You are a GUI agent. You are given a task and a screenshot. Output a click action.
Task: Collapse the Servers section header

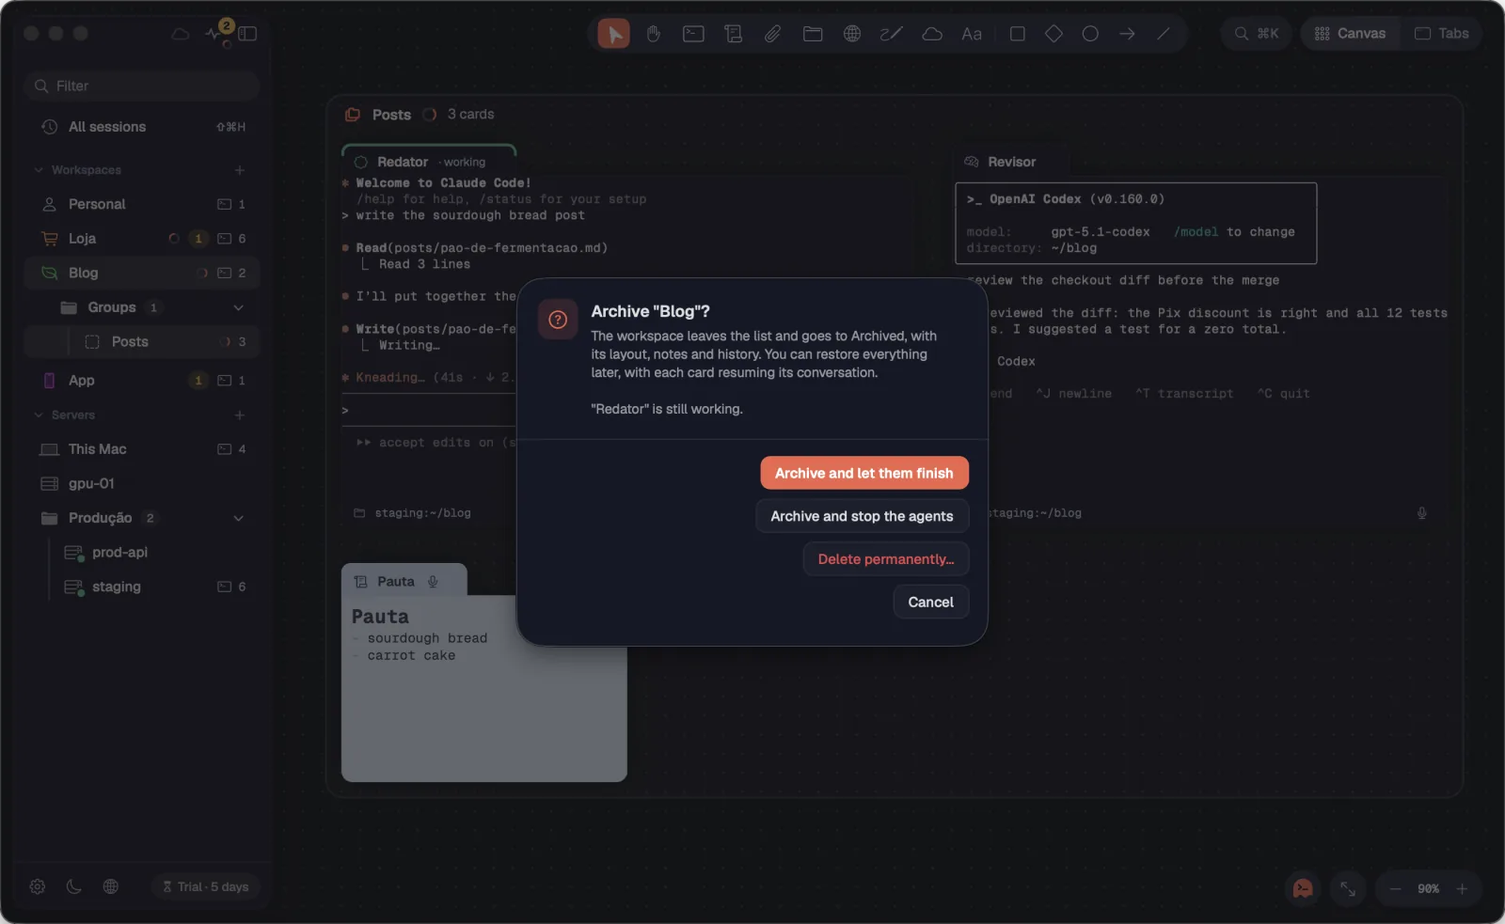tap(64, 415)
